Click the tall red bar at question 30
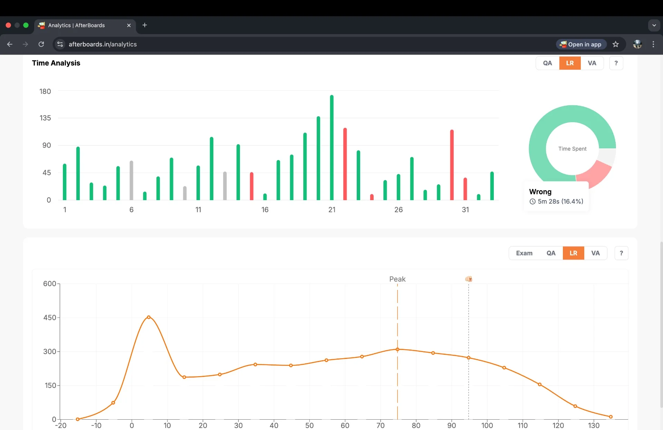663x430 pixels. (452, 165)
